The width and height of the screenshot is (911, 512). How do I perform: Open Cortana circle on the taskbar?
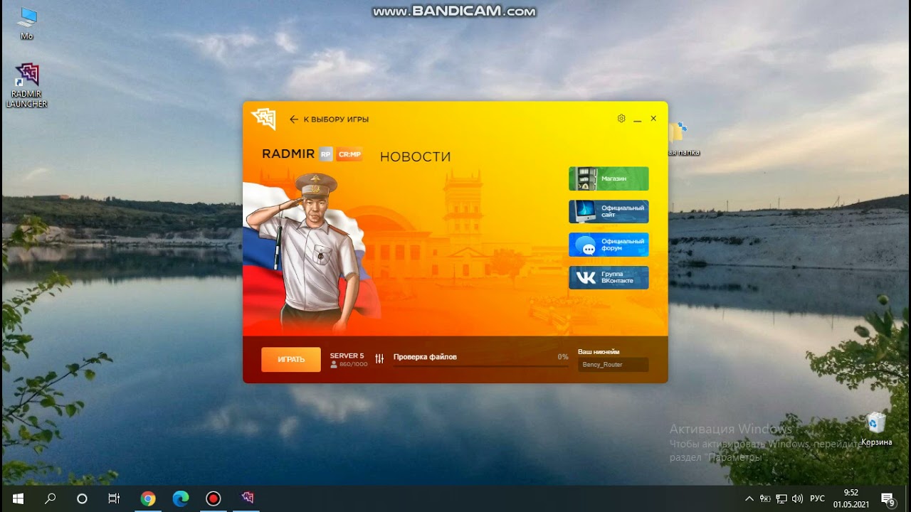[x=82, y=498]
